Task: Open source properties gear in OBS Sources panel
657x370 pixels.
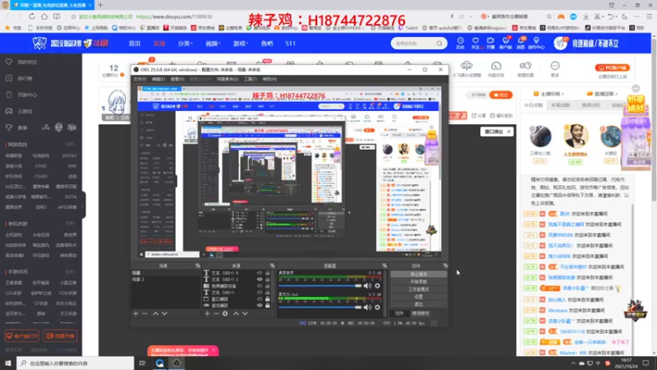Action: (x=225, y=313)
